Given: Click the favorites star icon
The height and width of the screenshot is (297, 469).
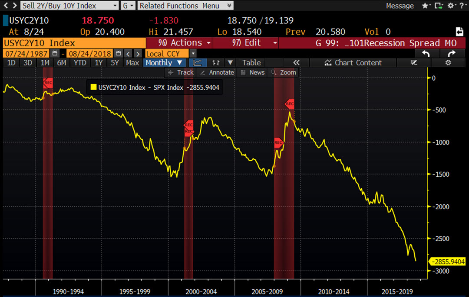Looking at the screenshot, I should [x=425, y=6].
